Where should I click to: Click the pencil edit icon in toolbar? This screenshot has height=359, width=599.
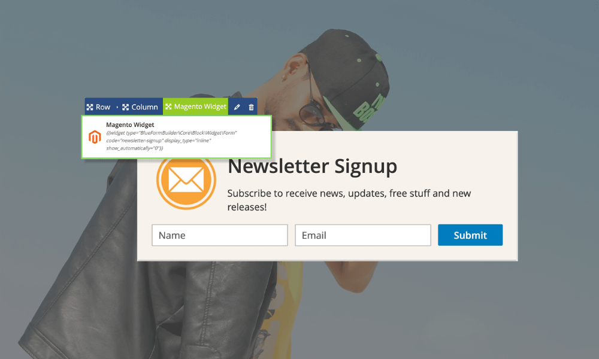point(237,107)
